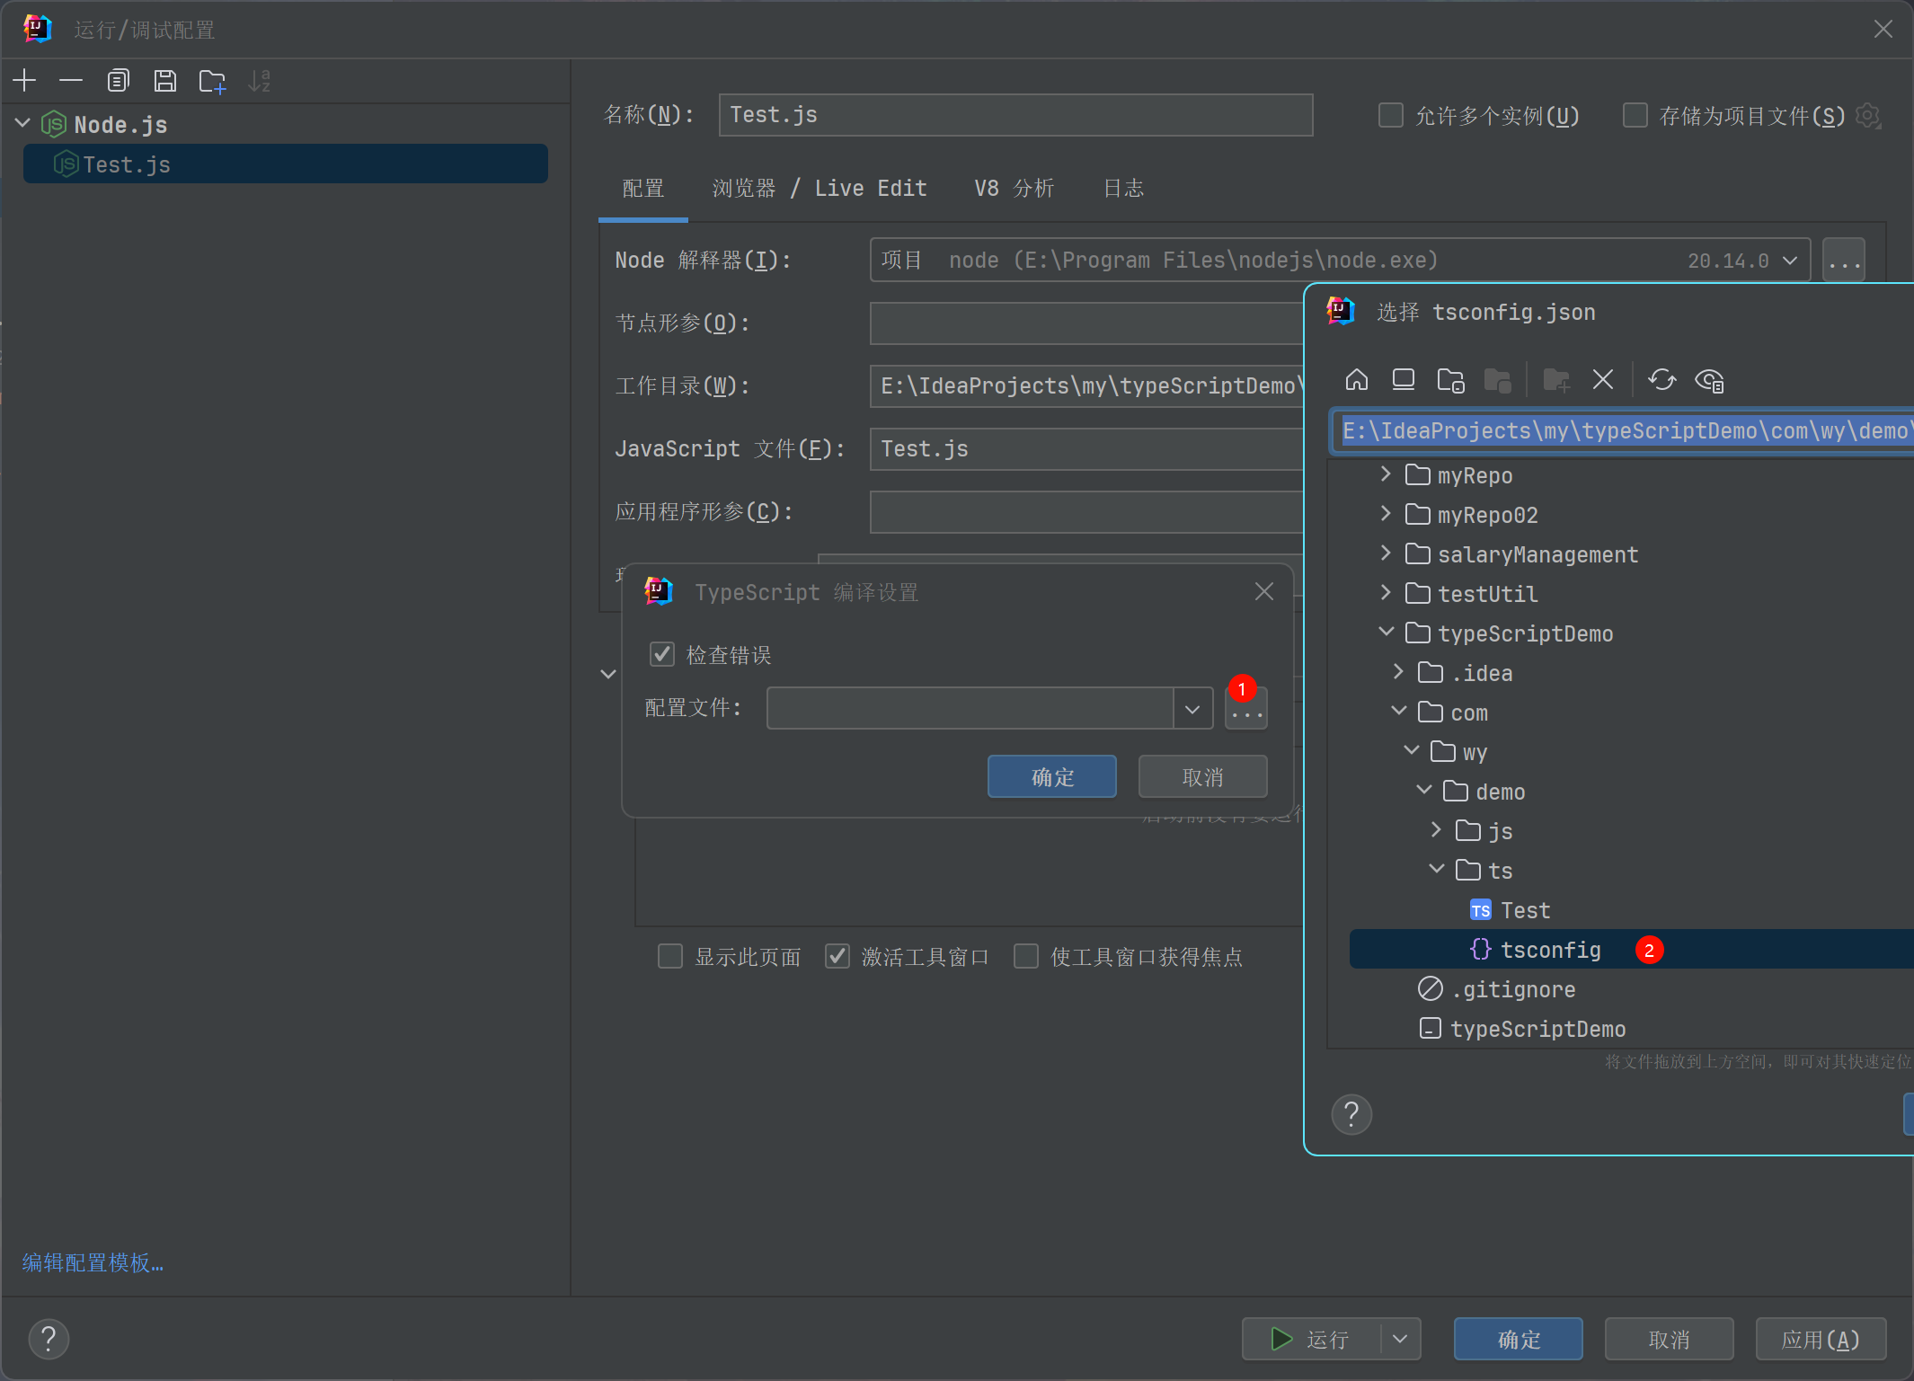Uncheck the check errors checkbox
Screen dimensions: 1914x1381
tap(662, 655)
